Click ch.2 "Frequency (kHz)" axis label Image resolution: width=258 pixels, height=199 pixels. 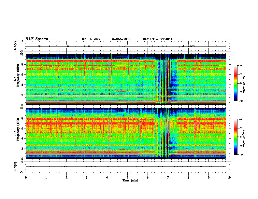18,129
